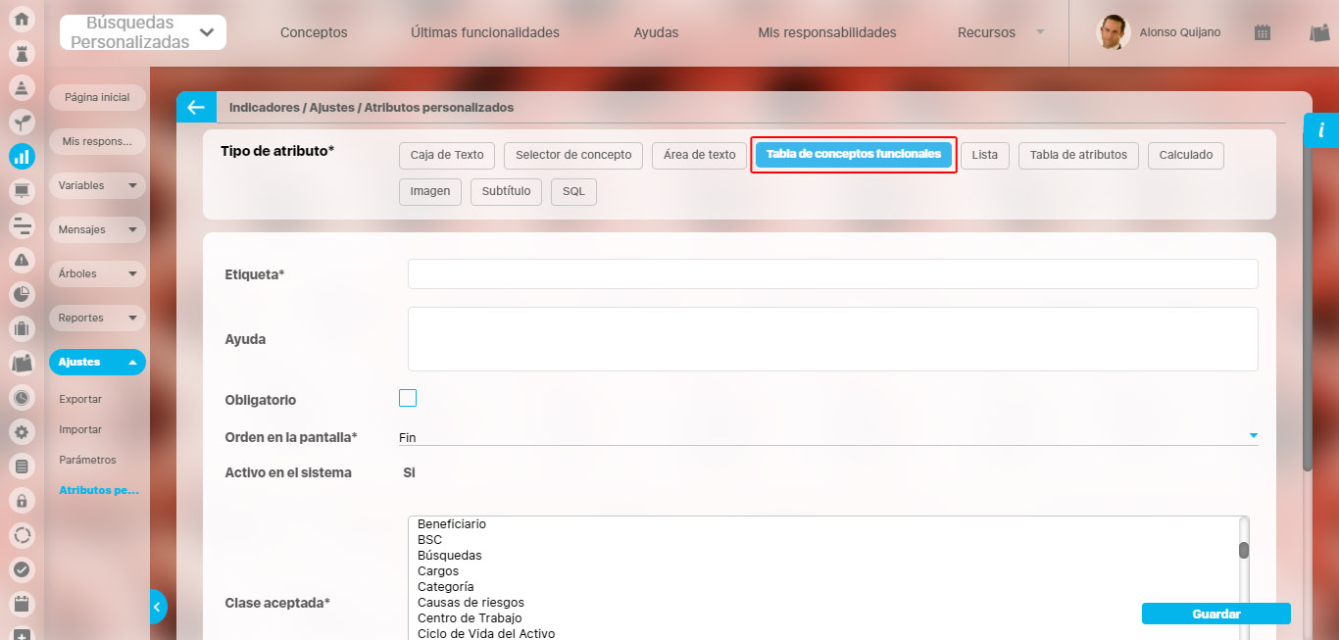Click the blue back arrow button

click(196, 108)
